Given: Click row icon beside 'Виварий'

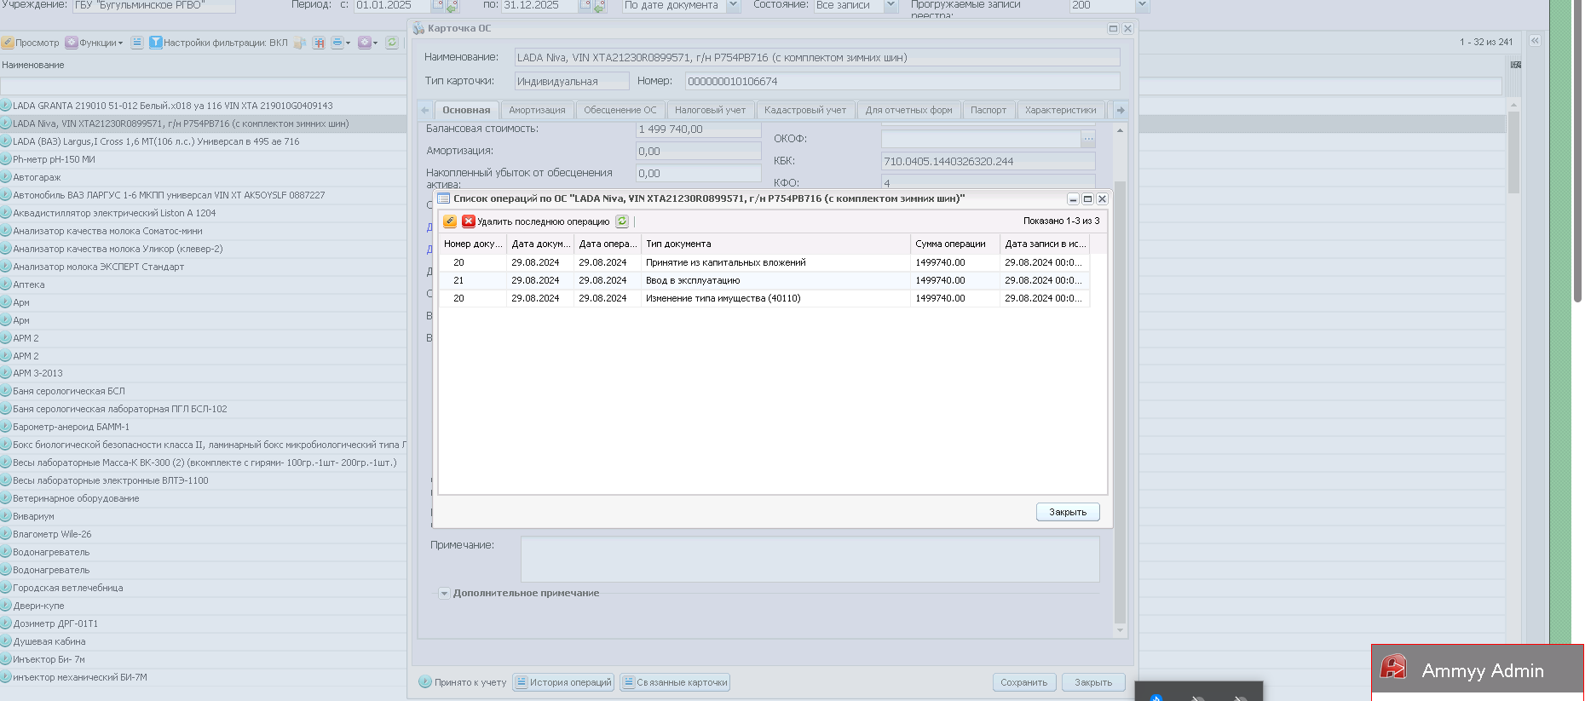Looking at the screenshot, I should pos(5,516).
